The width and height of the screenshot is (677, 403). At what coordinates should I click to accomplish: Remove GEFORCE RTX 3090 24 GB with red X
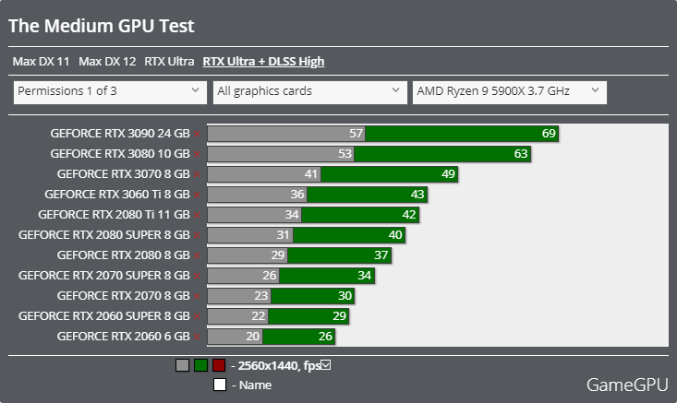pos(197,134)
